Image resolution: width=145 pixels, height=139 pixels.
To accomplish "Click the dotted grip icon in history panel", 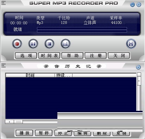I will 4,65.
